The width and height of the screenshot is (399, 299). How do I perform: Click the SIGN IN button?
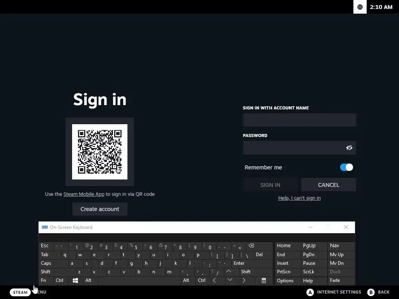(x=270, y=185)
